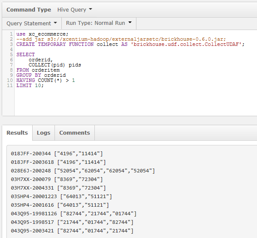Click the first result row 018JFF-200344
Image resolution: width=257 pixels, height=238 pixels.
coord(57,154)
